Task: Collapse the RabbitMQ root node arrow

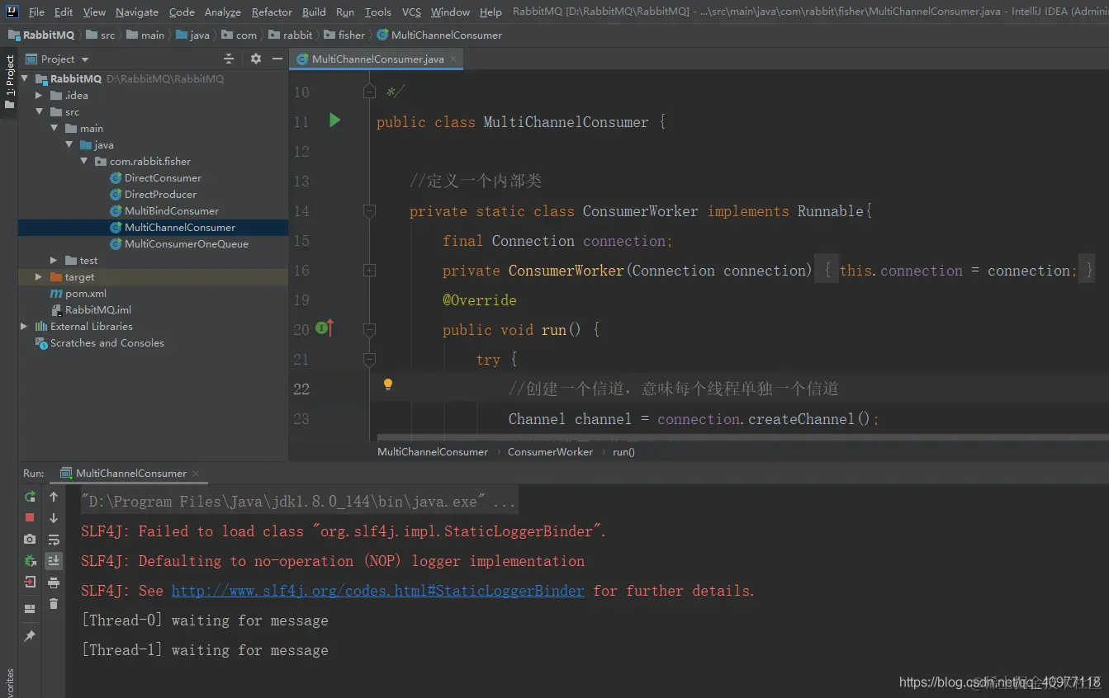Action: [x=25, y=79]
